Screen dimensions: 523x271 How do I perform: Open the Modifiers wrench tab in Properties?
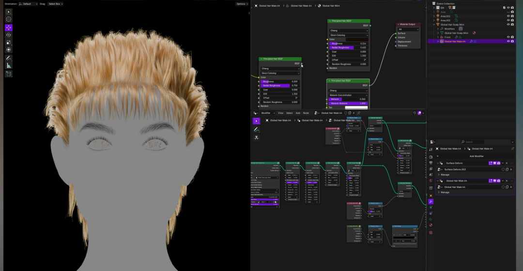pos(431,201)
